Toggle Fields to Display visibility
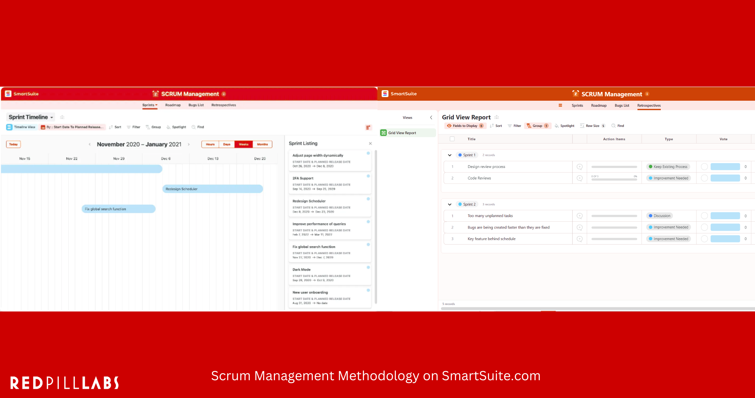 tap(465, 126)
